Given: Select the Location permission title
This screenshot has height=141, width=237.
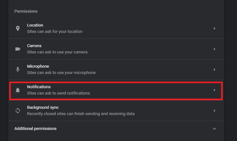Looking at the screenshot, I should [x=35, y=25].
